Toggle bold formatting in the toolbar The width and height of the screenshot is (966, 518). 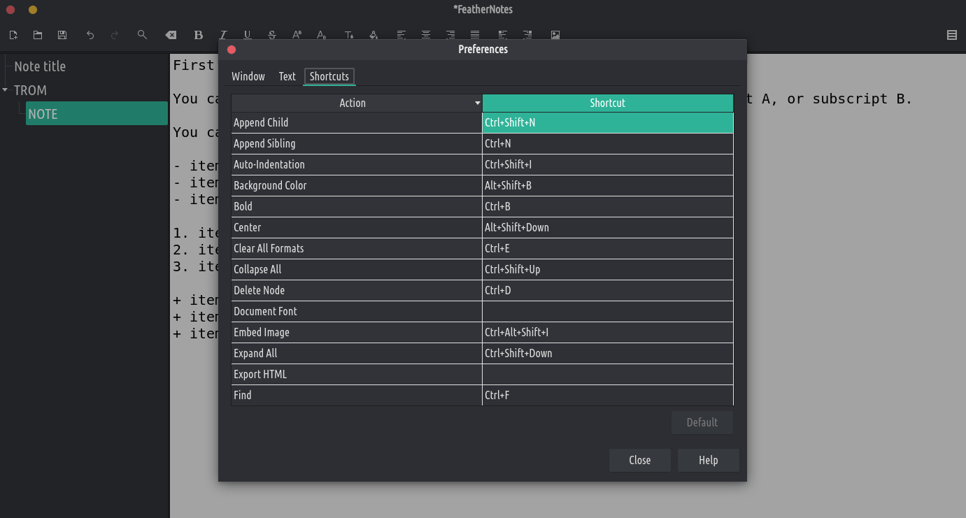pos(199,35)
